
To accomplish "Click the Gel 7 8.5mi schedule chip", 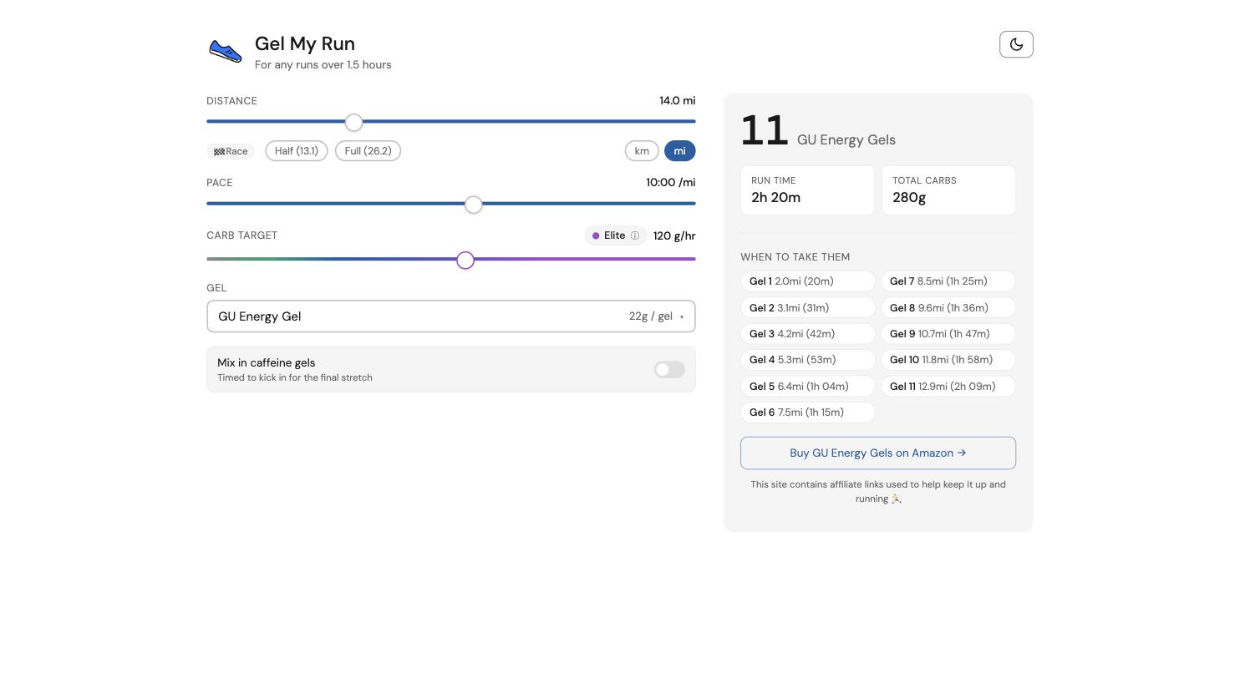I will tap(948, 281).
